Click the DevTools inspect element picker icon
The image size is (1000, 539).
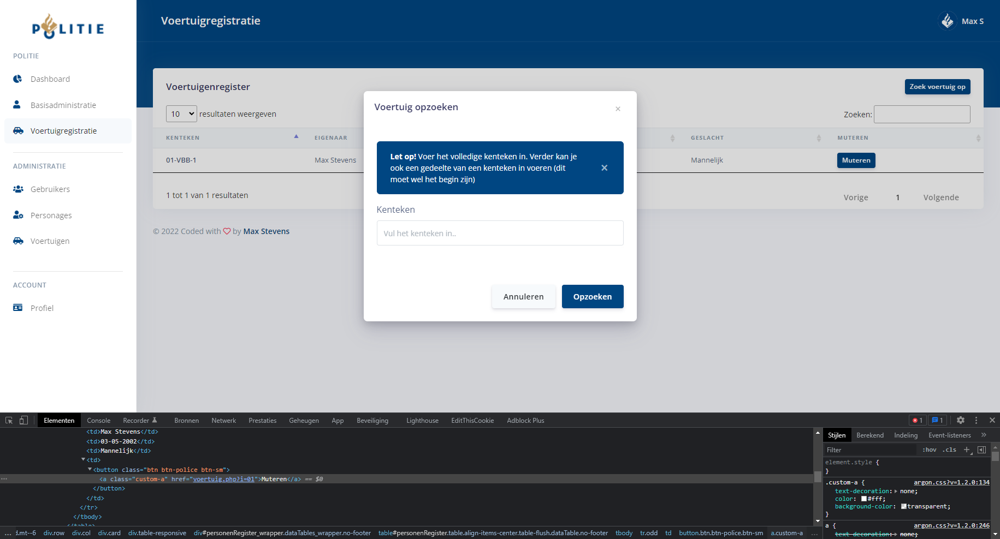(x=9, y=420)
